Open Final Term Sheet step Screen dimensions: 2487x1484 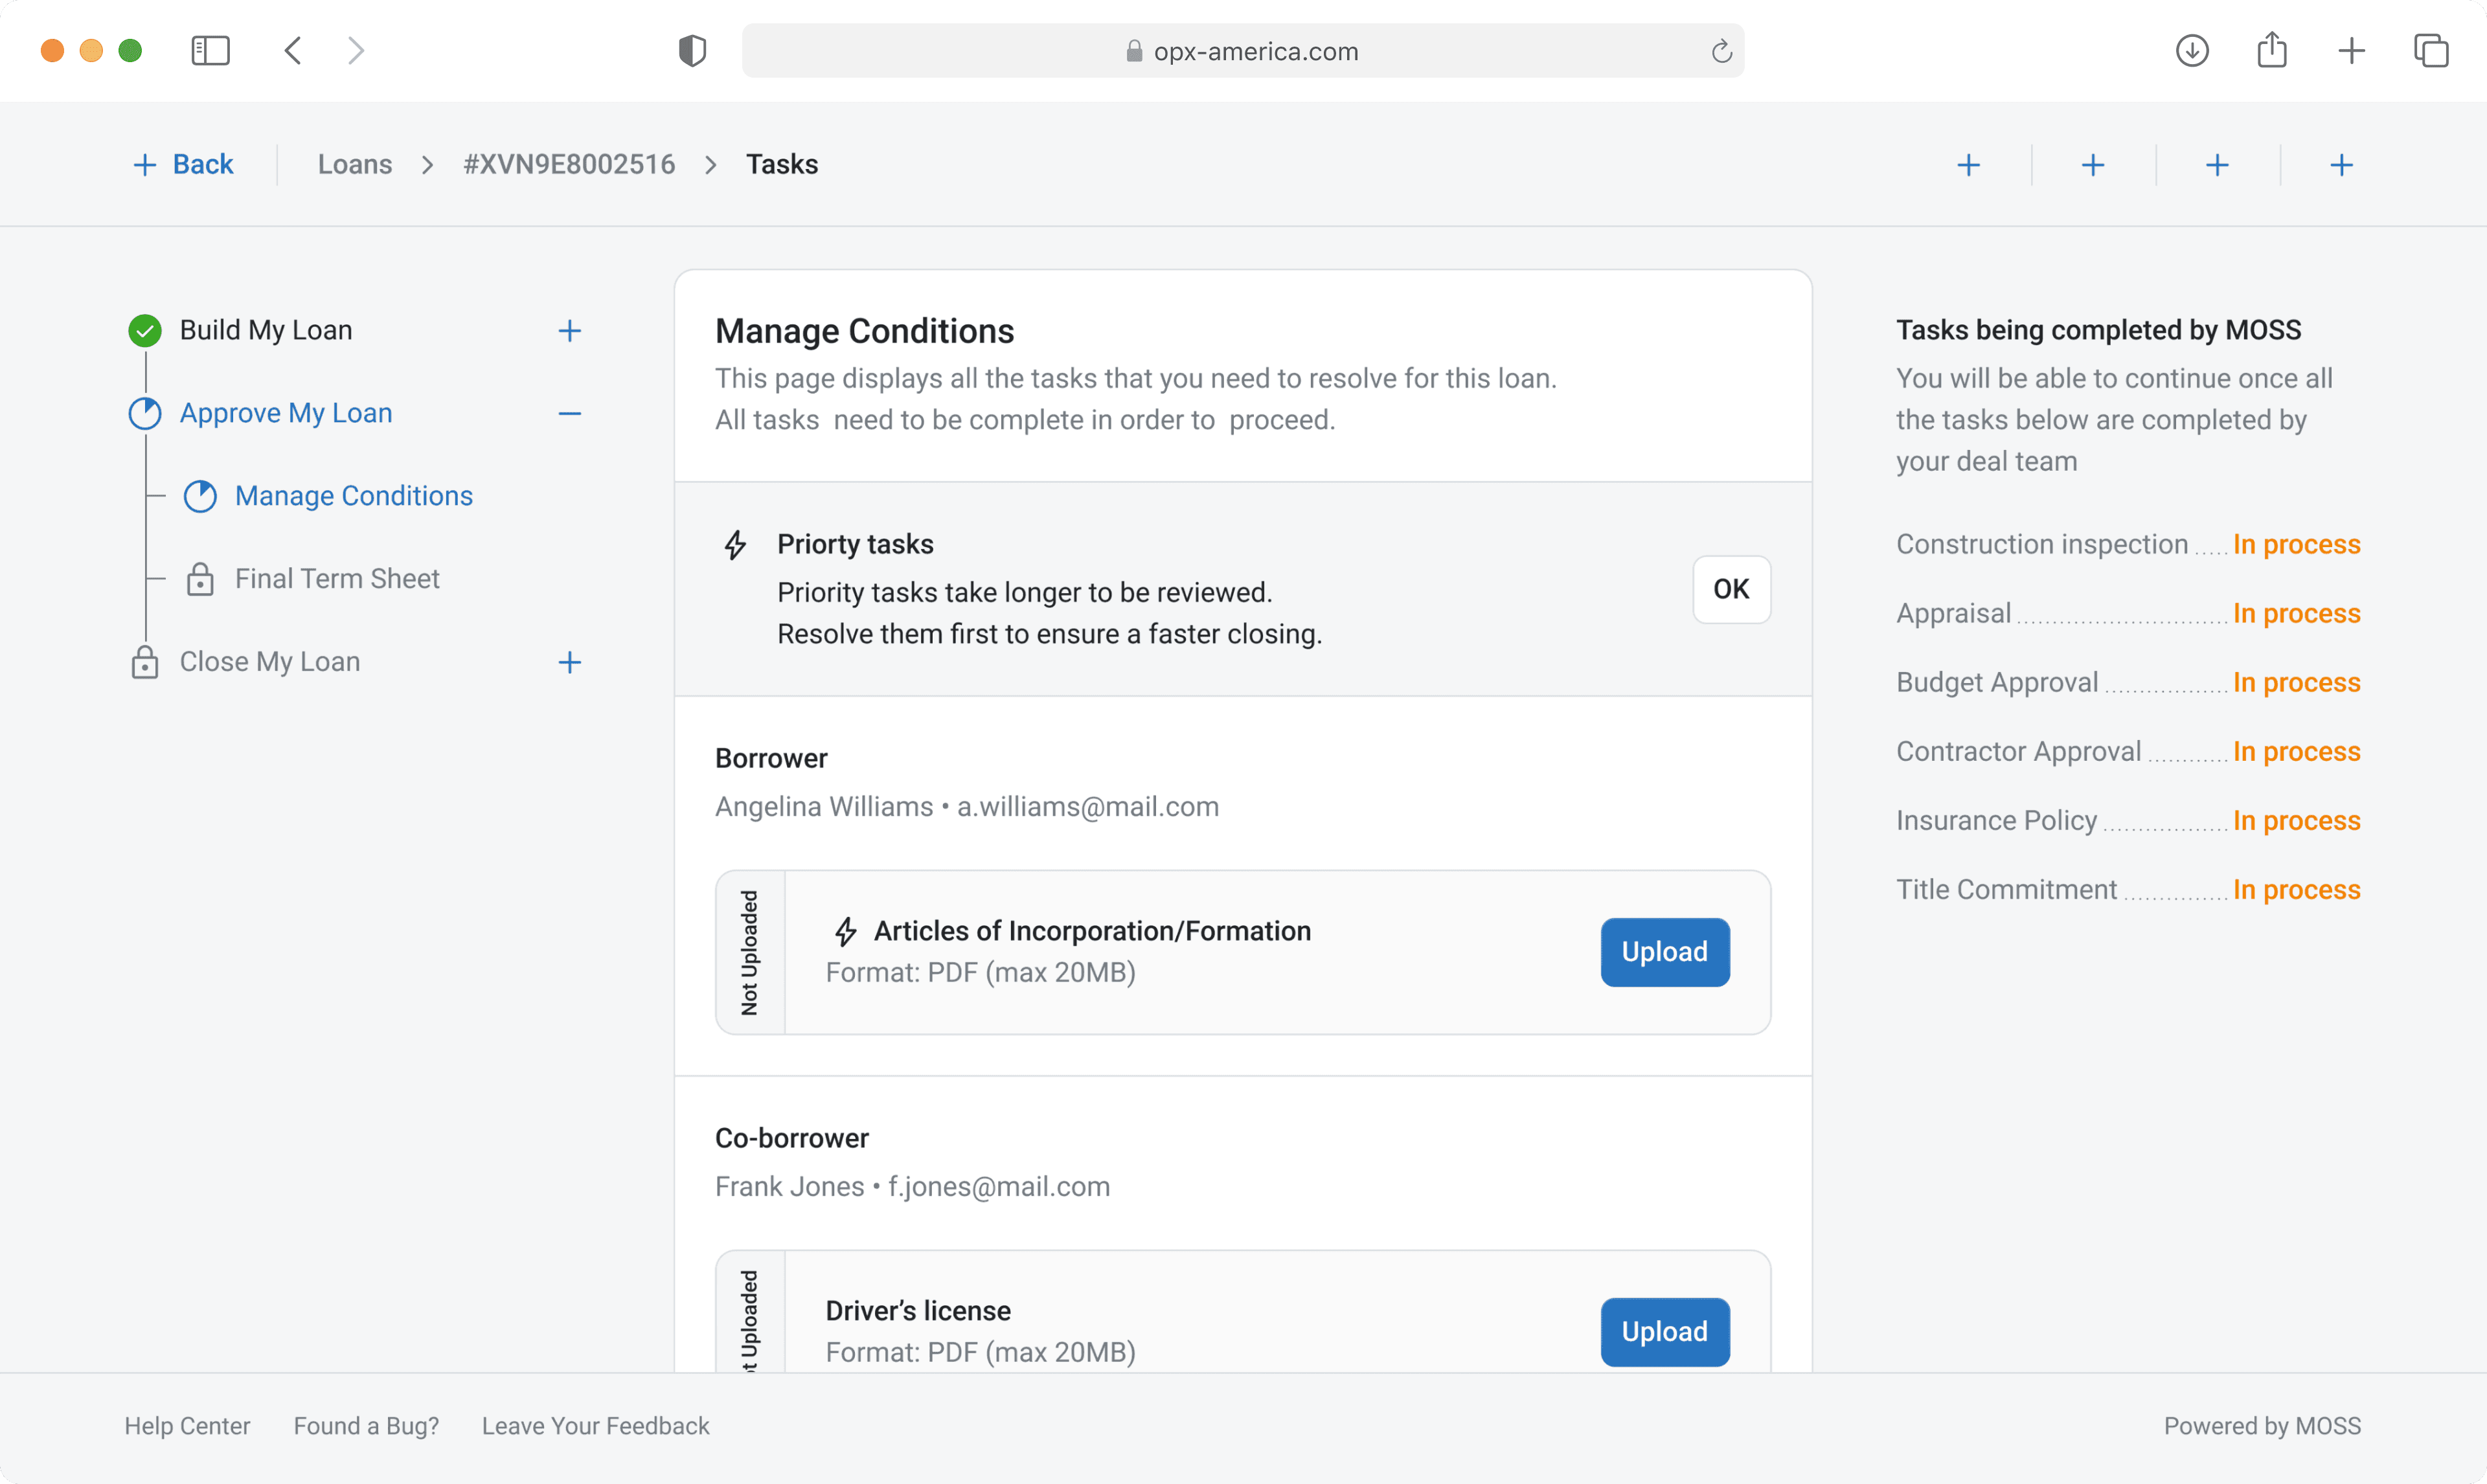(337, 579)
